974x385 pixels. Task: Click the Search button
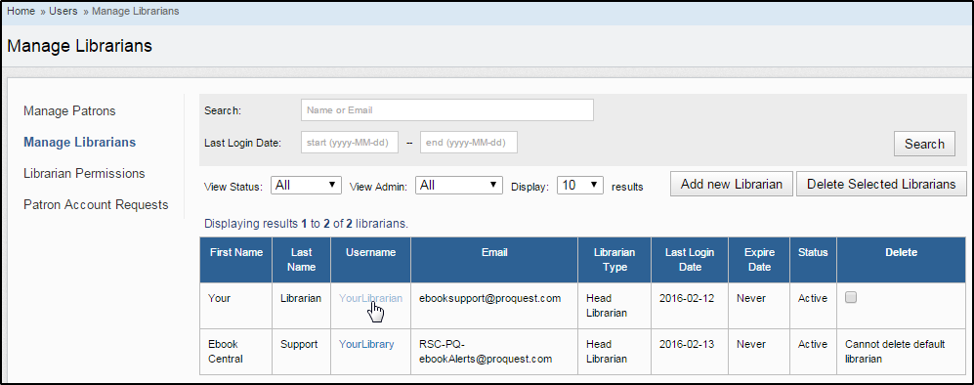coord(924,144)
